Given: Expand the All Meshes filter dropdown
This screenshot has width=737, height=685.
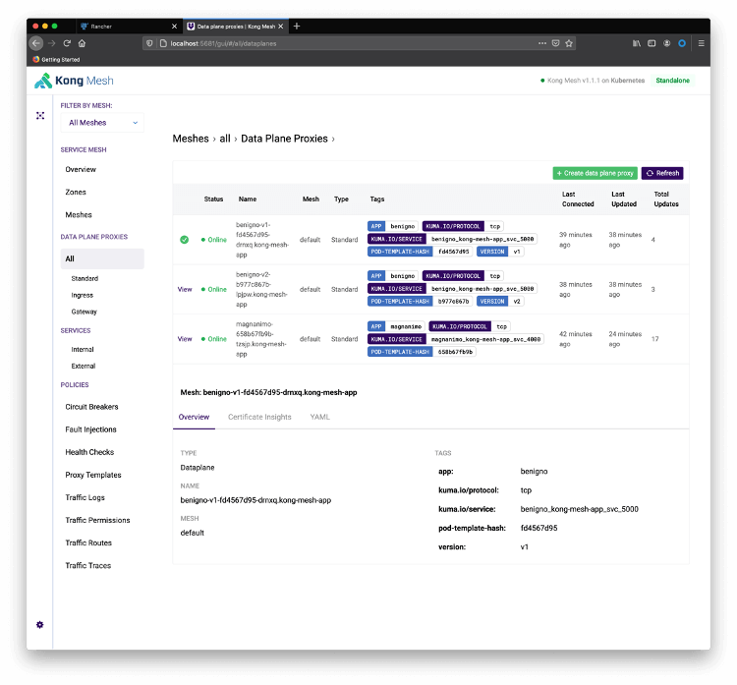Looking at the screenshot, I should point(102,123).
